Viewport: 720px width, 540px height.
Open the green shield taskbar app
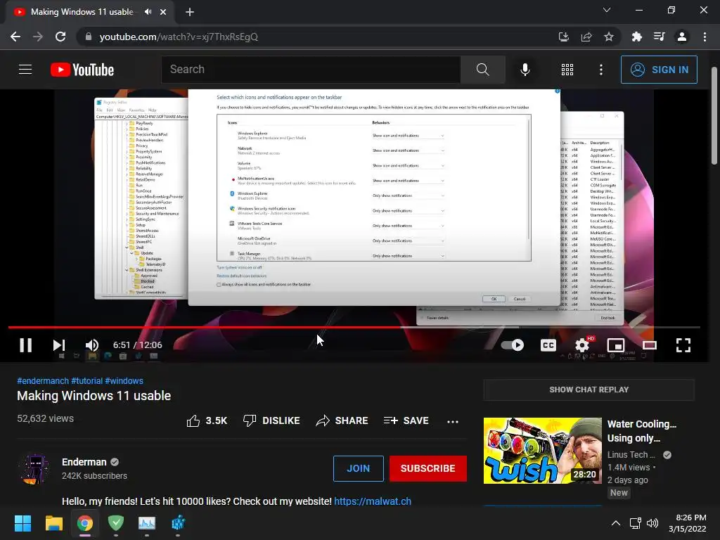pos(116,523)
